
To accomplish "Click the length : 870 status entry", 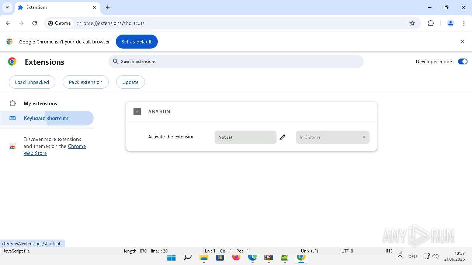I will tap(135, 251).
